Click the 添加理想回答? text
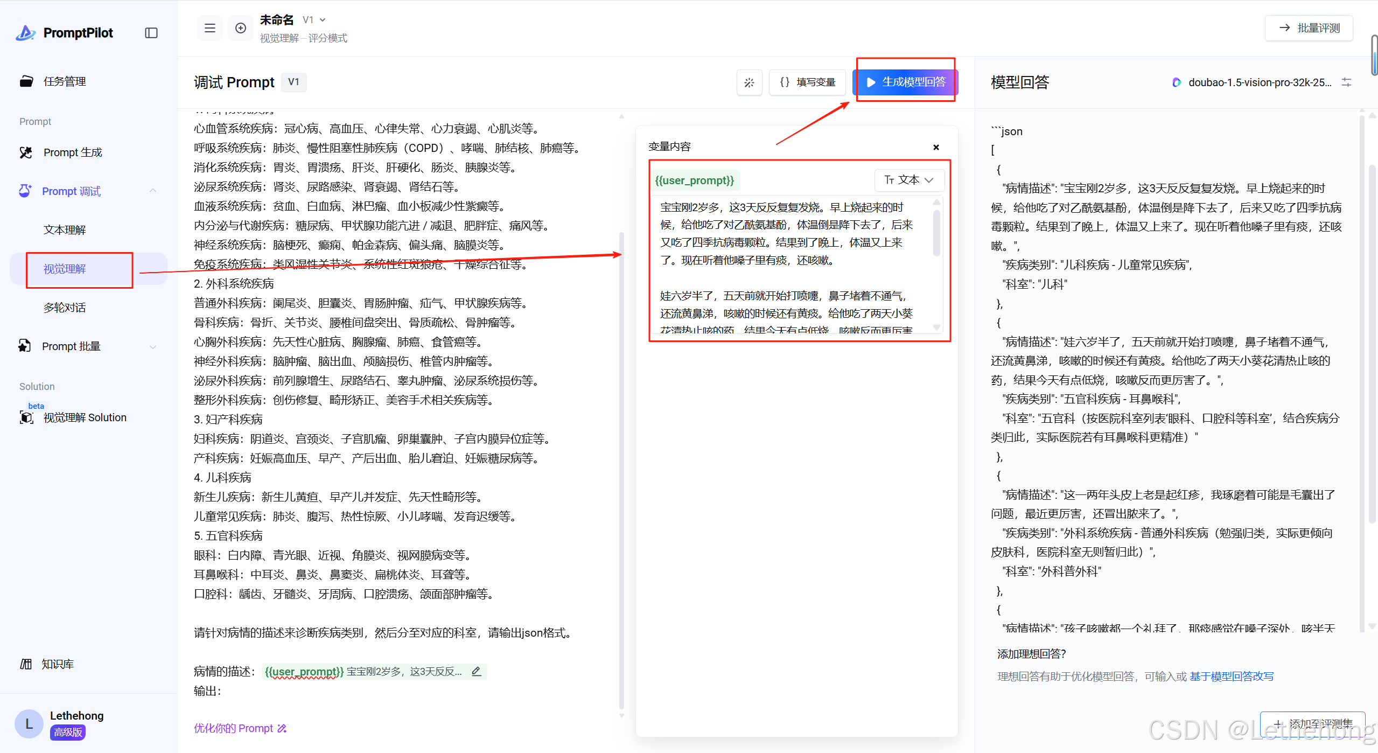Image resolution: width=1378 pixels, height=753 pixels. [1032, 653]
